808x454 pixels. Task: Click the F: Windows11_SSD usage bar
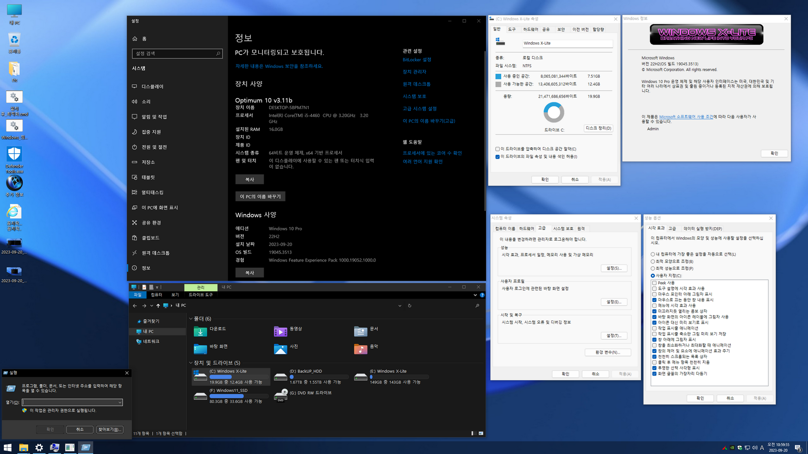pyautogui.click(x=239, y=396)
